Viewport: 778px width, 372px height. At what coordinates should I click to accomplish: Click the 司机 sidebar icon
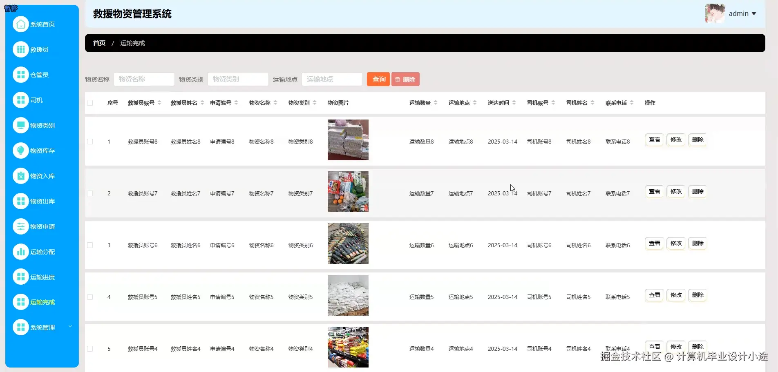point(21,100)
